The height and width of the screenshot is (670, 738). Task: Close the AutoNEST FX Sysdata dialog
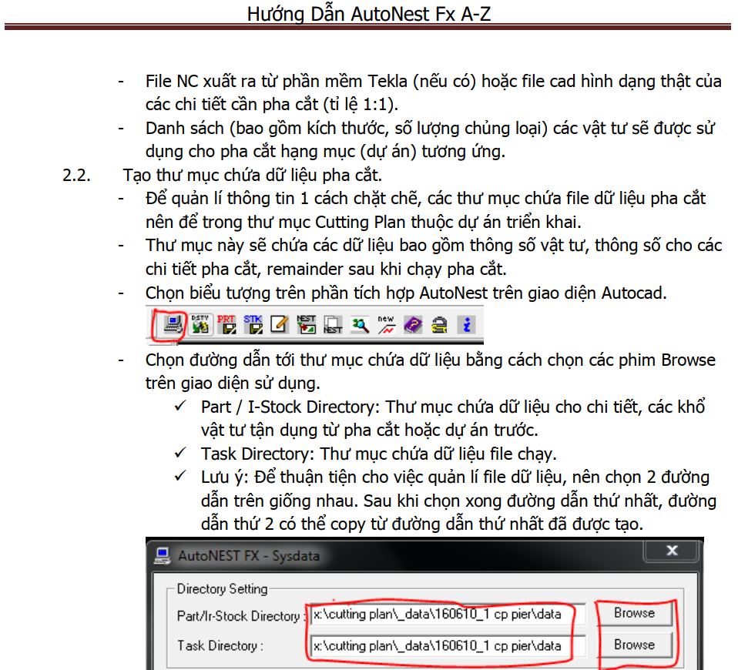(672, 550)
